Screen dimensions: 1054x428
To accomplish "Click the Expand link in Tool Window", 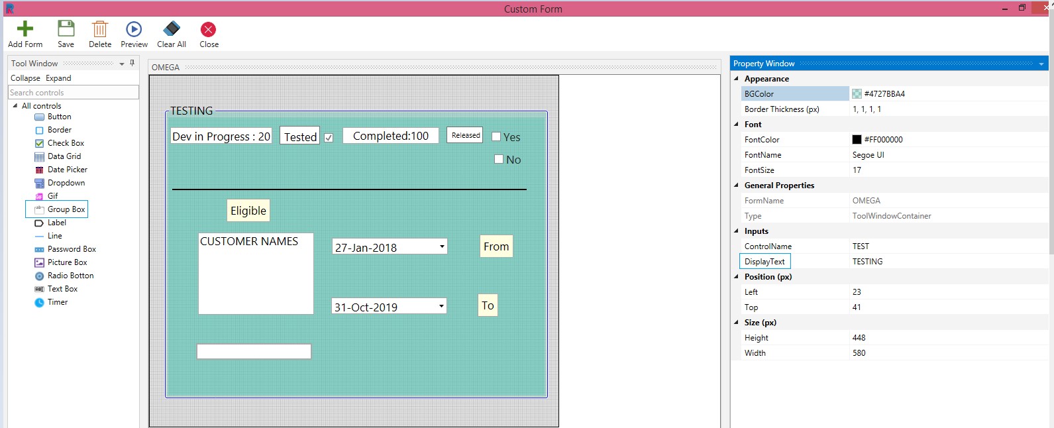I will click(58, 78).
